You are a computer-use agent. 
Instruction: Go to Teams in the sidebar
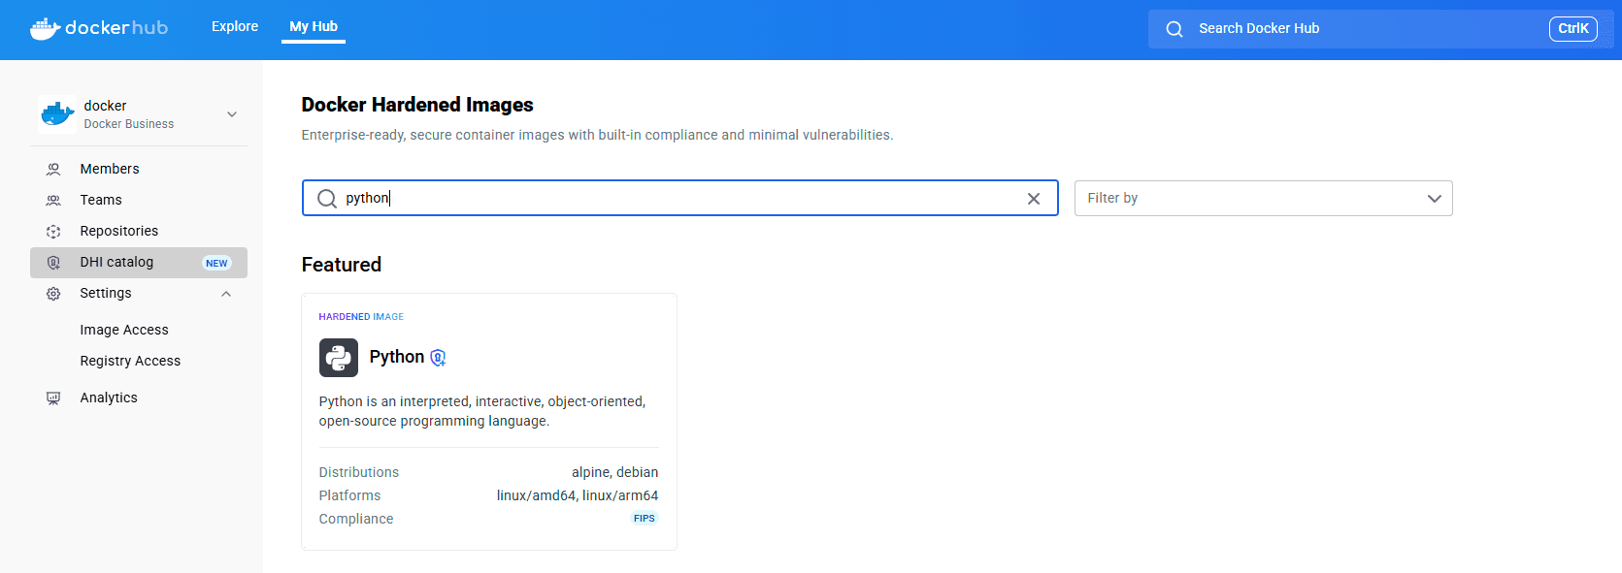(101, 200)
